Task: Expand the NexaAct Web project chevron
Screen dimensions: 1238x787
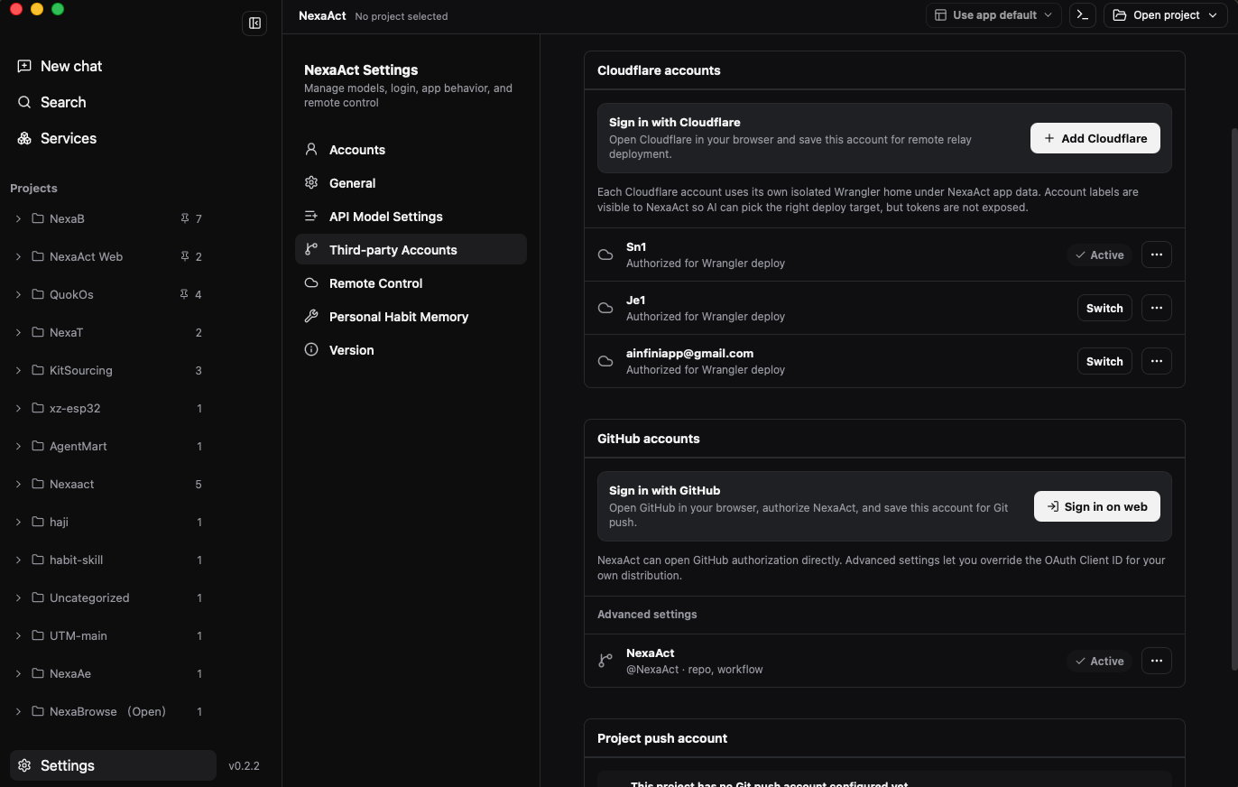Action: tap(18, 256)
